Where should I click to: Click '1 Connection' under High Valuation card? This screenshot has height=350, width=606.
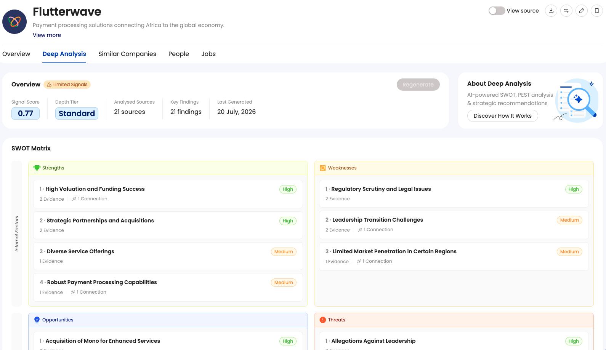[93, 199]
